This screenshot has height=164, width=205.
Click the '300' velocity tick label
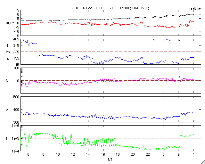point(17,122)
